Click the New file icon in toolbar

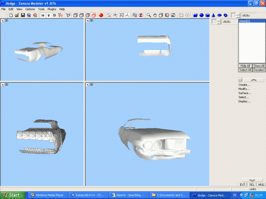coord(11,16)
